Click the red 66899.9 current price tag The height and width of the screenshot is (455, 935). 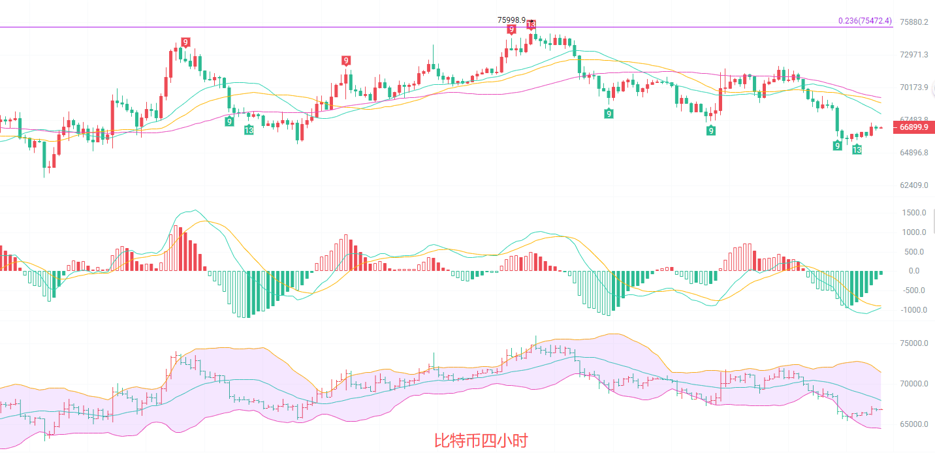pyautogui.click(x=913, y=127)
